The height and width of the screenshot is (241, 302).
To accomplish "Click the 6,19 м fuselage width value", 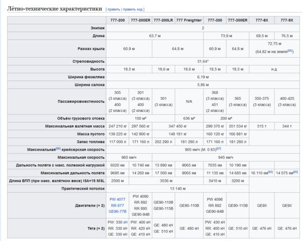I will [203, 77].
